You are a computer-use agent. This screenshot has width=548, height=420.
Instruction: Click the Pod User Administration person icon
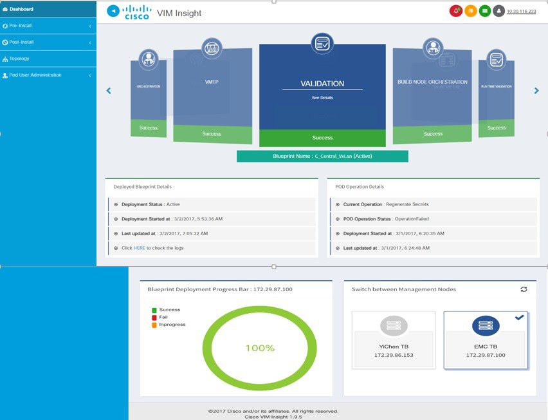click(5, 75)
